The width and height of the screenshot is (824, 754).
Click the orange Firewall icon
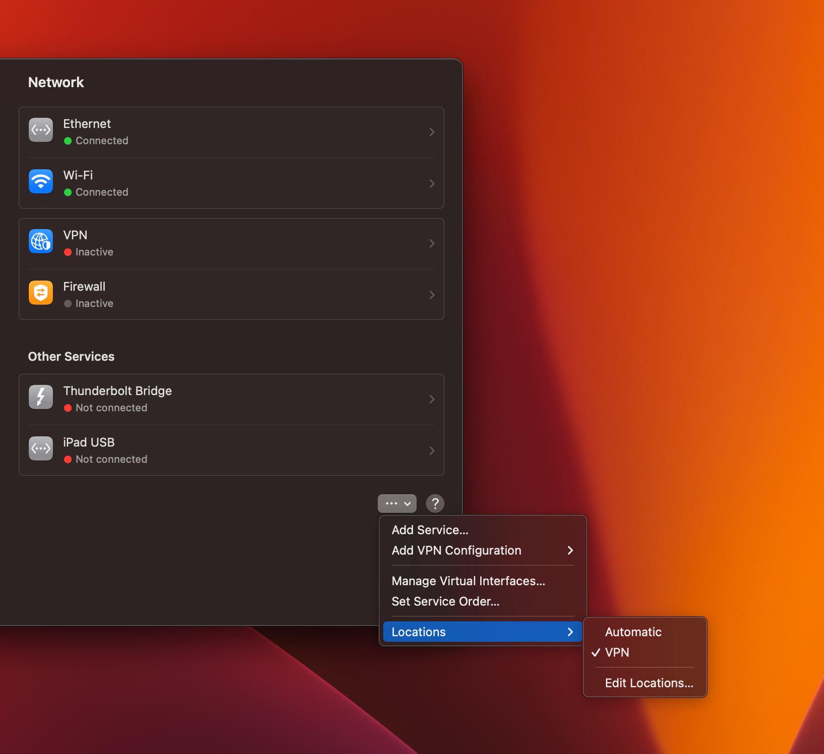click(x=41, y=293)
